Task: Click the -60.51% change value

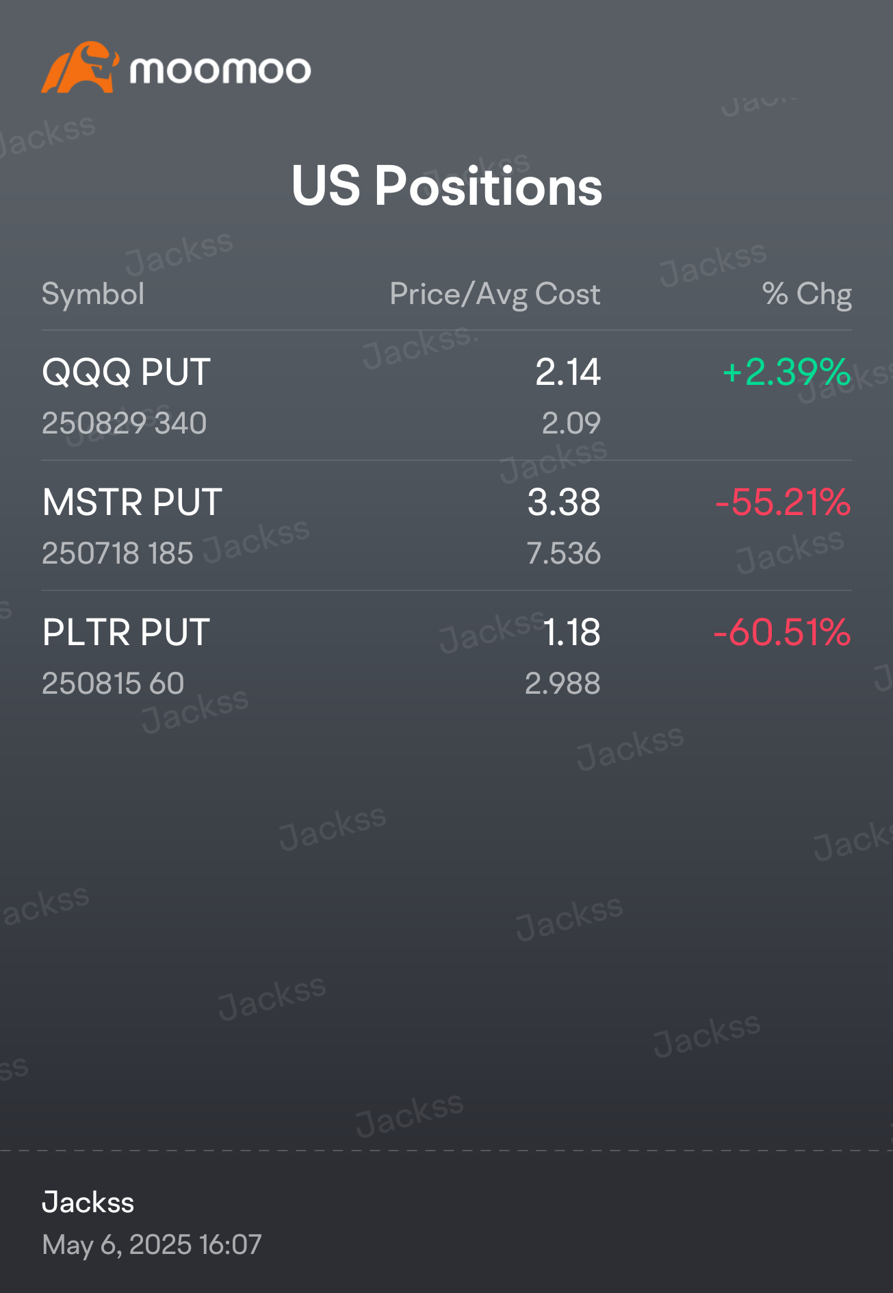Action: [782, 632]
